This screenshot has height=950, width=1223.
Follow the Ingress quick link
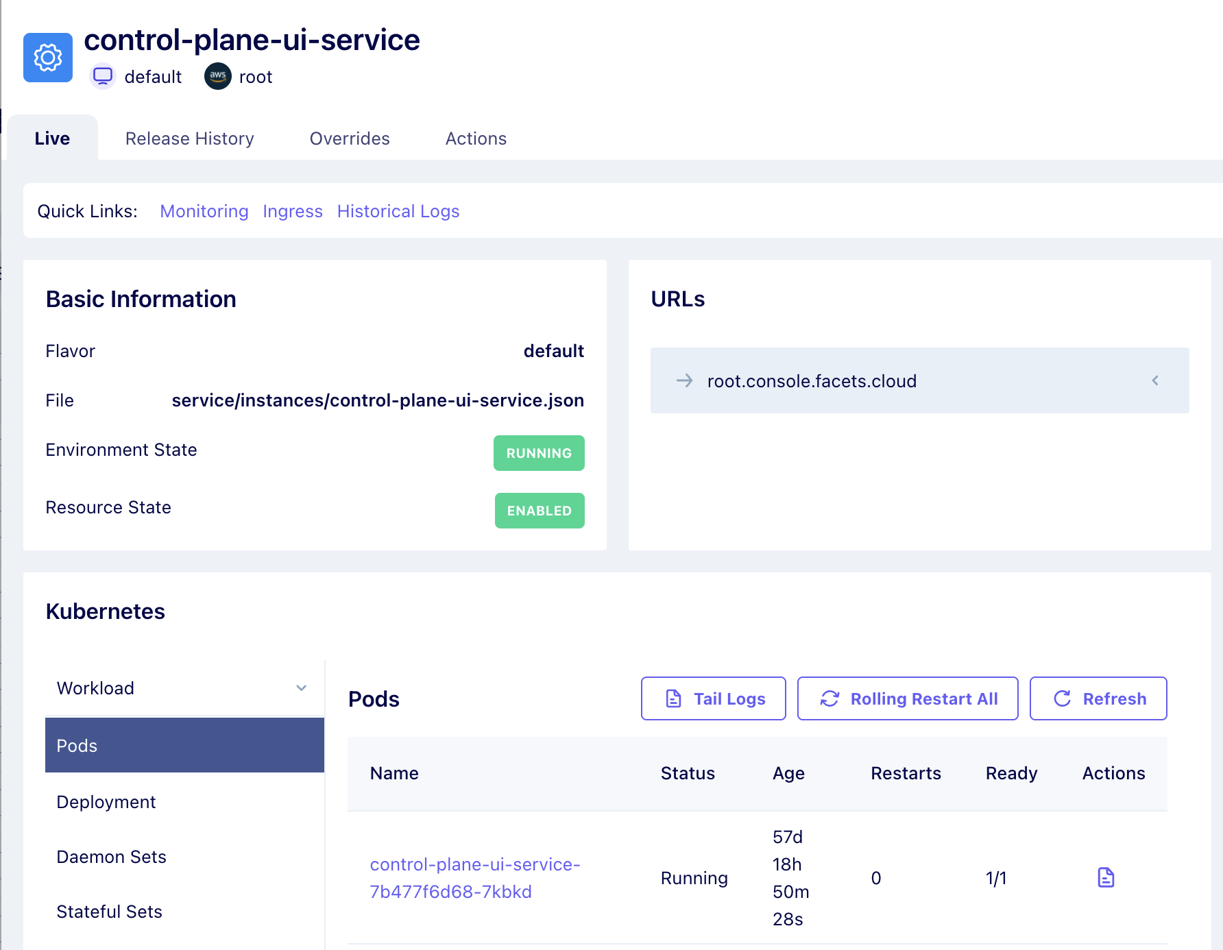click(x=293, y=211)
